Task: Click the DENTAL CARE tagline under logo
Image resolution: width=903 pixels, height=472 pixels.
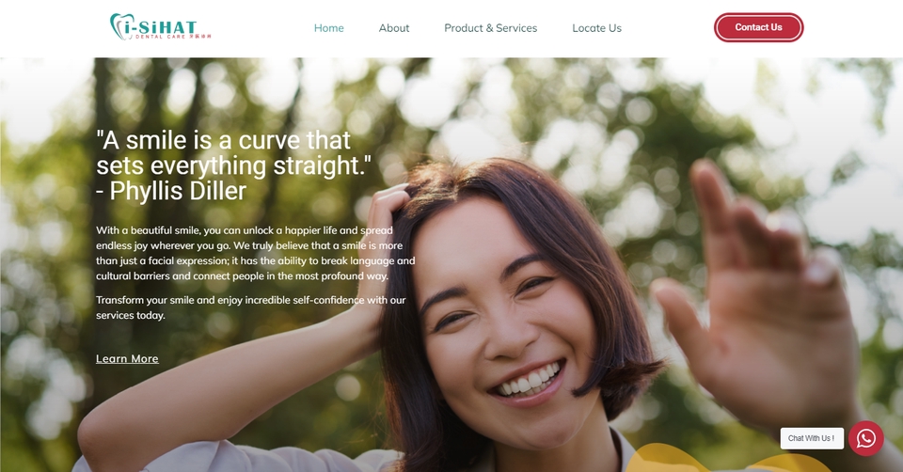Action: click(x=160, y=37)
